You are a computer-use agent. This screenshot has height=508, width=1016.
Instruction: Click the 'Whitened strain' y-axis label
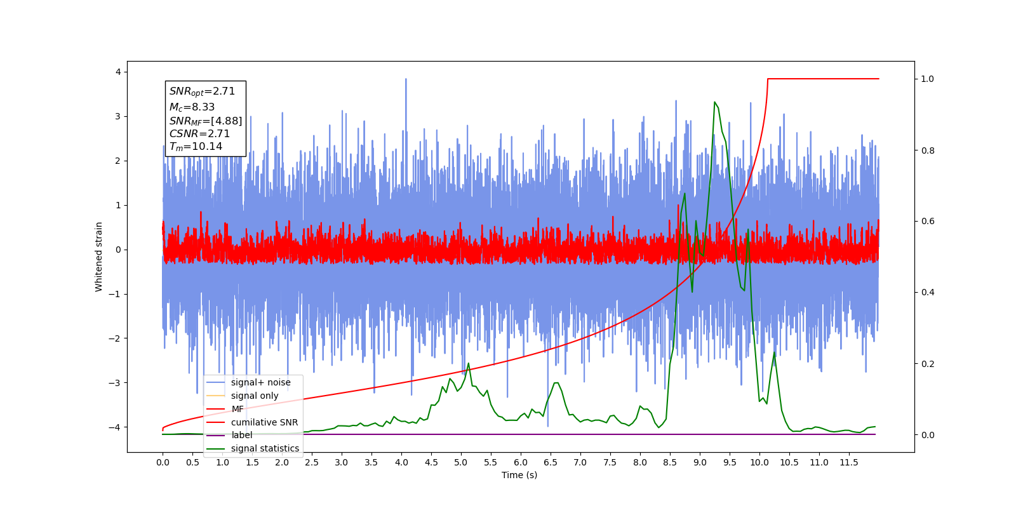[x=99, y=257]
